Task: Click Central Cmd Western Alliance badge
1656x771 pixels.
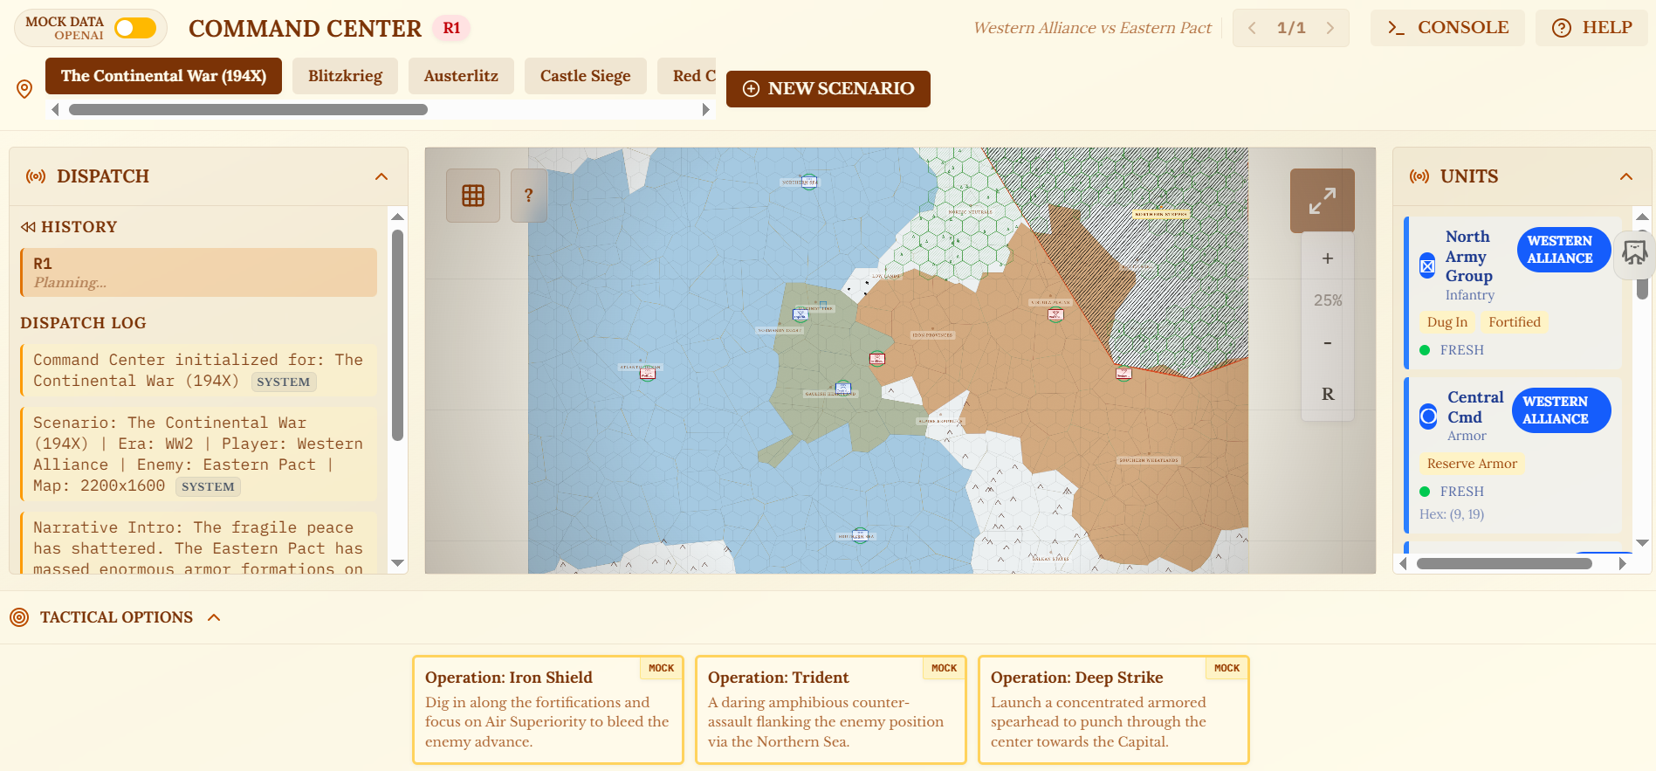Action: pos(1561,410)
